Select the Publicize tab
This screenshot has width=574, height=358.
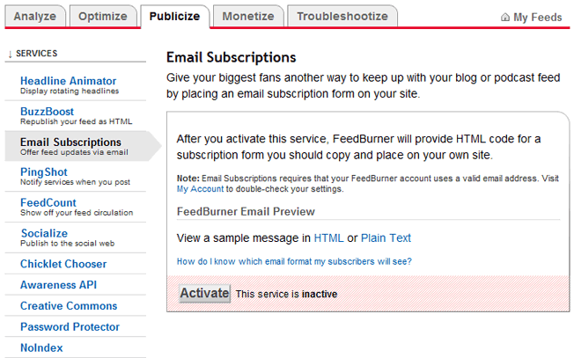click(x=174, y=17)
